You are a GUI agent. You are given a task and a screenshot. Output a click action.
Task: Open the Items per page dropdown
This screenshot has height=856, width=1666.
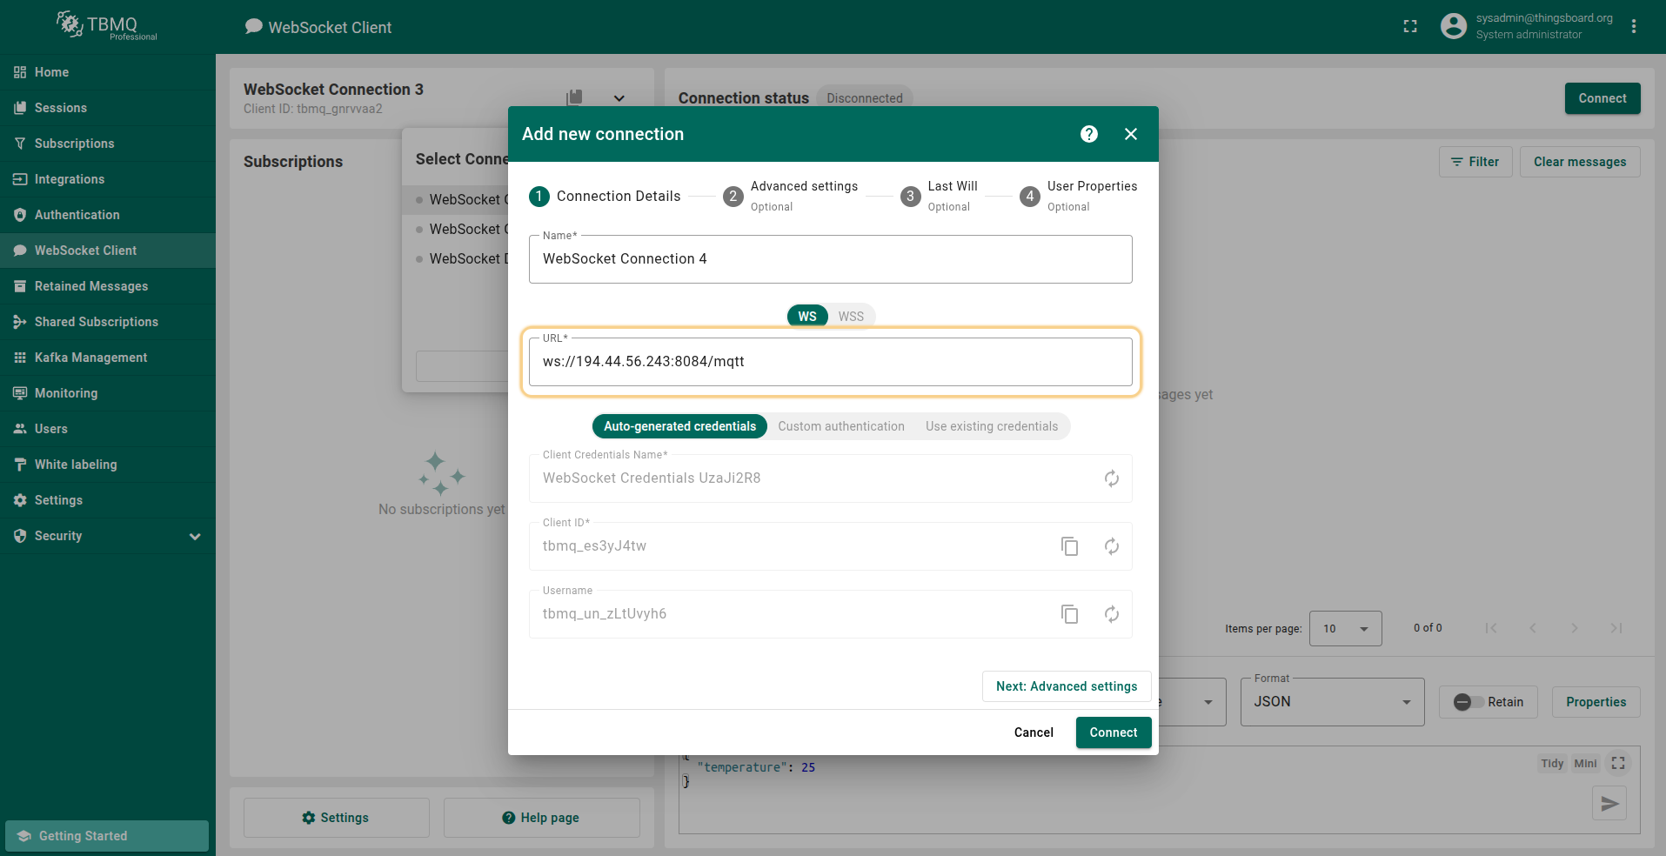[1345, 628]
